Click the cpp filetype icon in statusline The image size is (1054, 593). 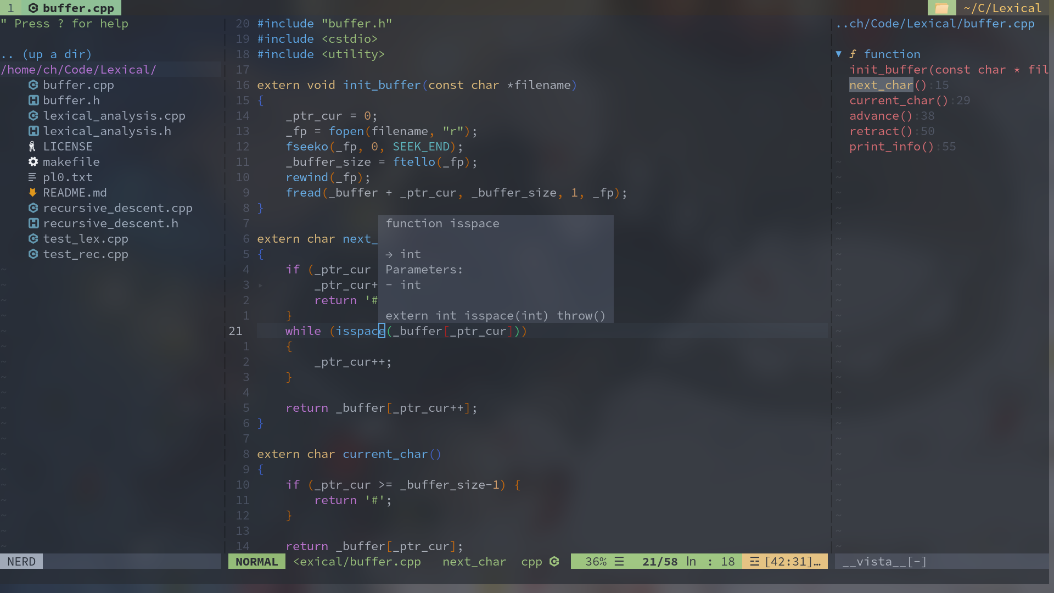pos(554,562)
